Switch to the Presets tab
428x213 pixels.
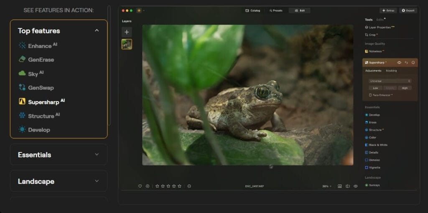tap(276, 10)
